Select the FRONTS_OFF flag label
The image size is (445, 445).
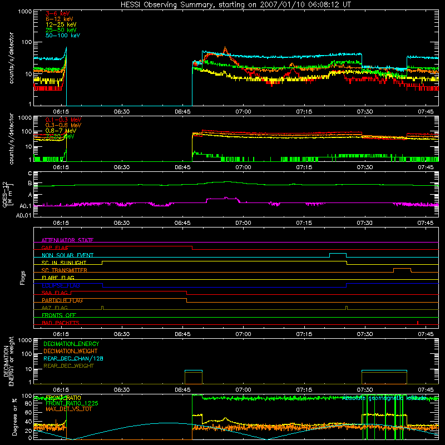click(59, 315)
